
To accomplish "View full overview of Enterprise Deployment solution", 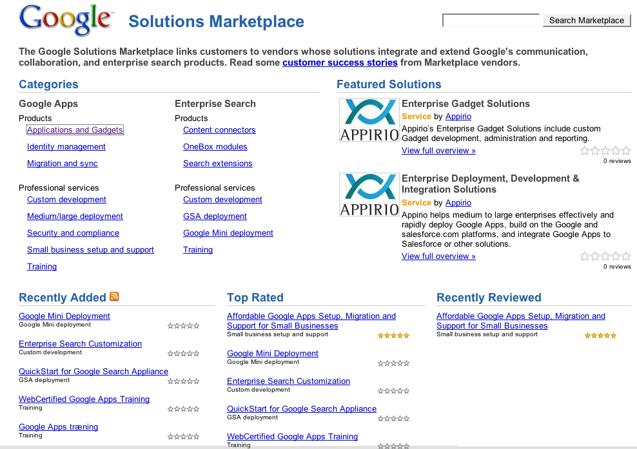I will pos(439,256).
